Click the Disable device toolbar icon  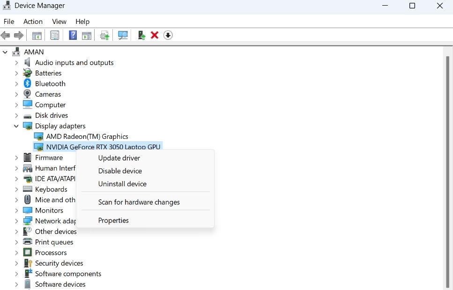(x=168, y=35)
